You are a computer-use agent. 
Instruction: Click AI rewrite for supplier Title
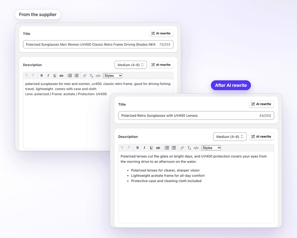[x=161, y=33]
